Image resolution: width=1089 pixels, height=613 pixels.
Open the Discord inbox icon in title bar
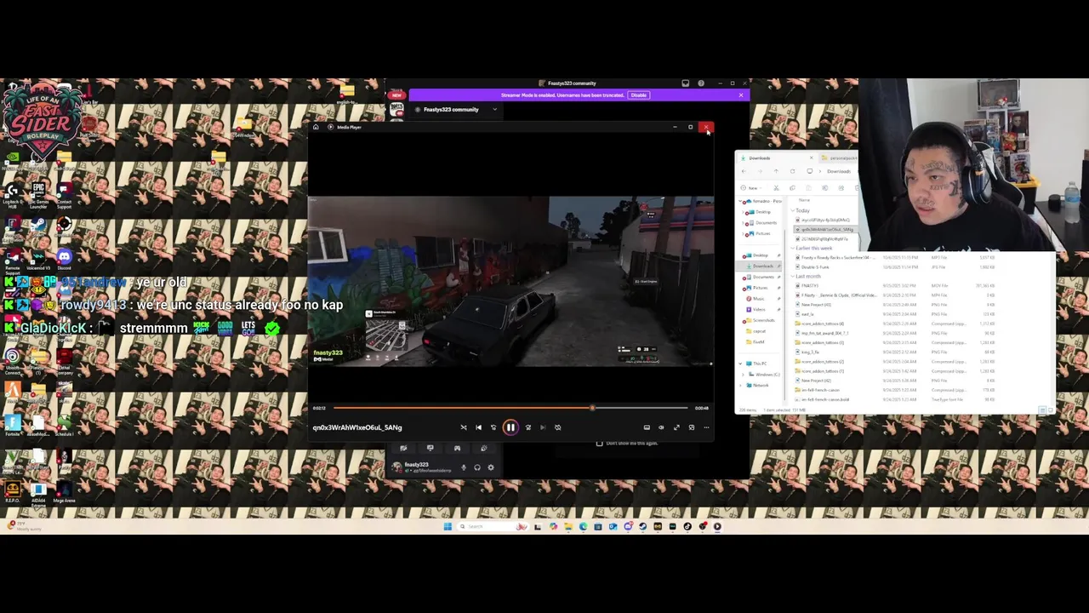pos(686,83)
